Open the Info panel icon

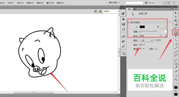pyautogui.click(x=123, y=24)
